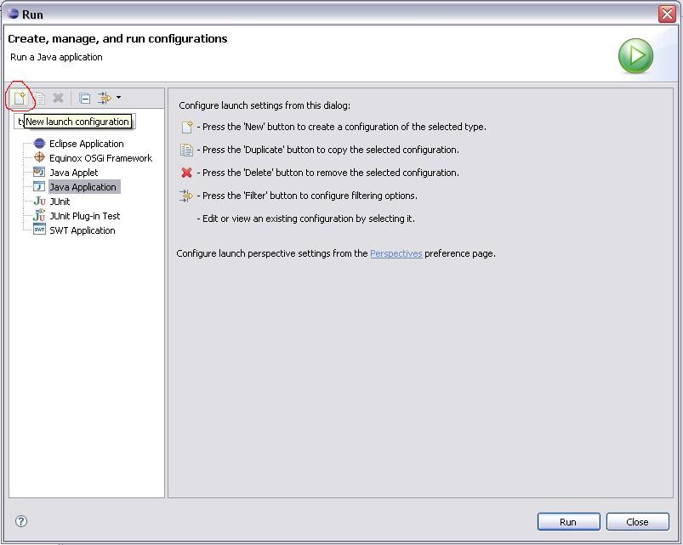683x545 pixels.
Task: Choose the JUnit configuration type
Action: [60, 202]
